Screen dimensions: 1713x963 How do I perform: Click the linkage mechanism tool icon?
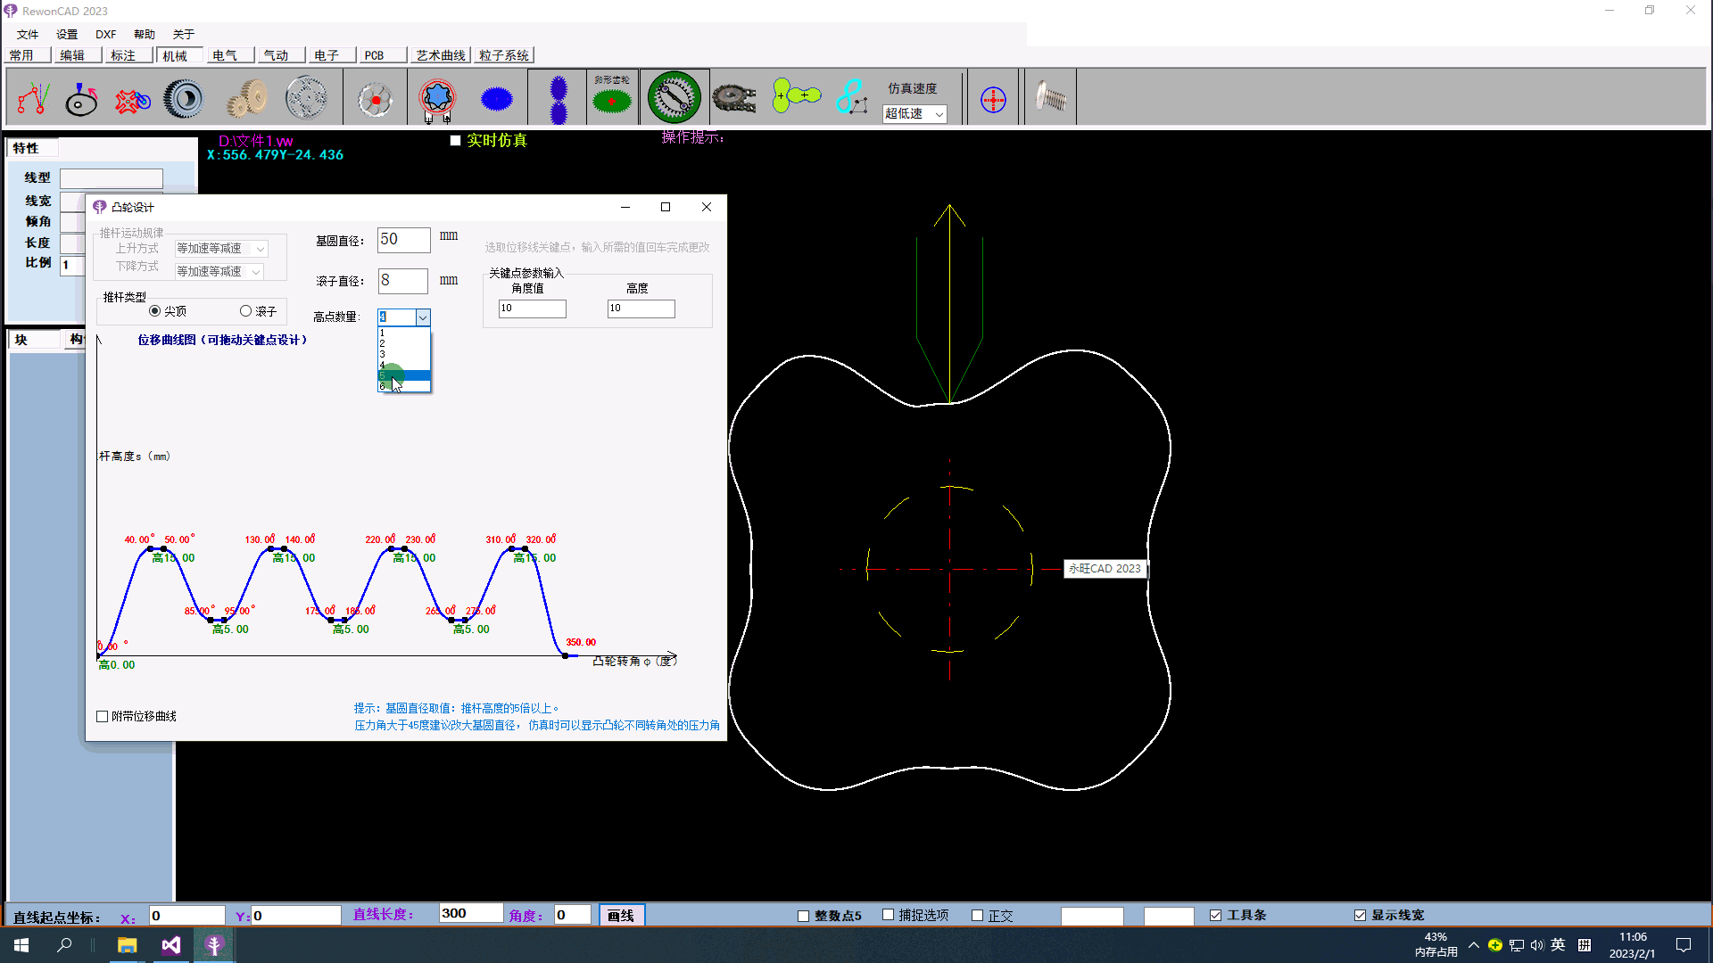[33, 99]
